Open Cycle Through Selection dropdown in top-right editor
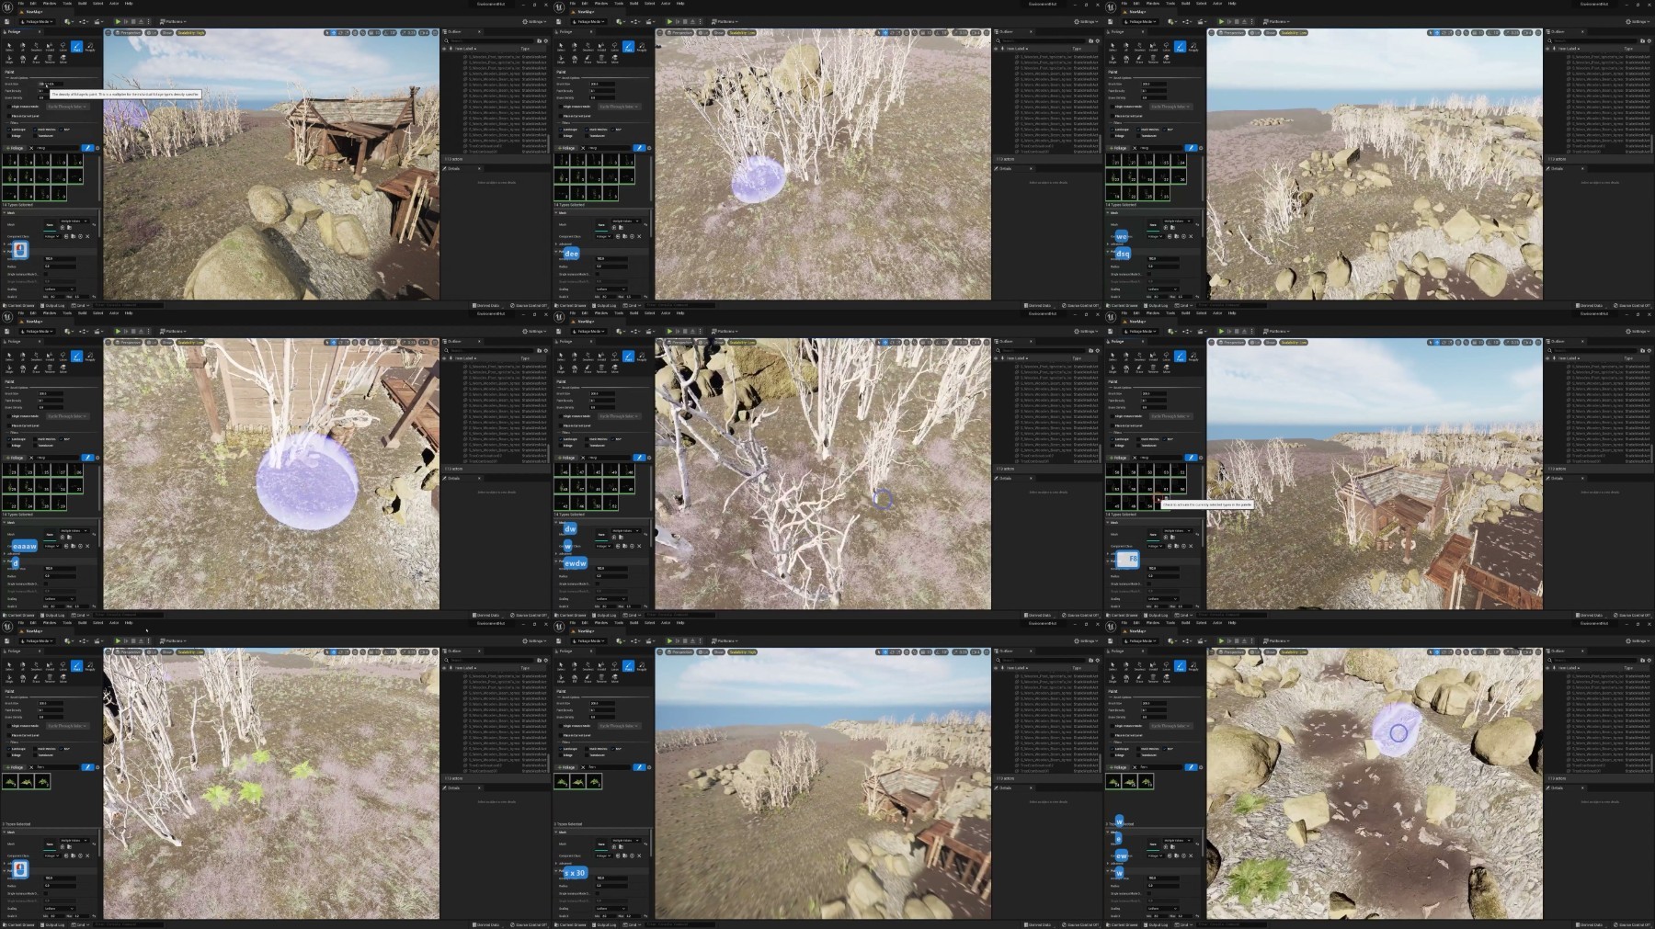Viewport: 1655px width, 929px height. point(1170,107)
